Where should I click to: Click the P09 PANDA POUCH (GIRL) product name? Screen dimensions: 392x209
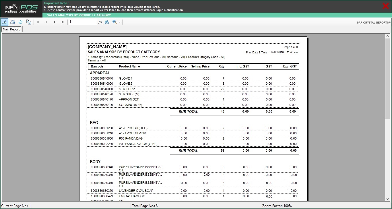point(138,144)
